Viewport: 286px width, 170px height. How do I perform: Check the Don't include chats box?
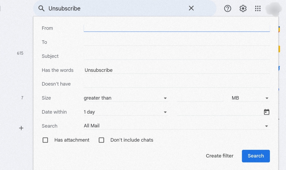pos(101,140)
